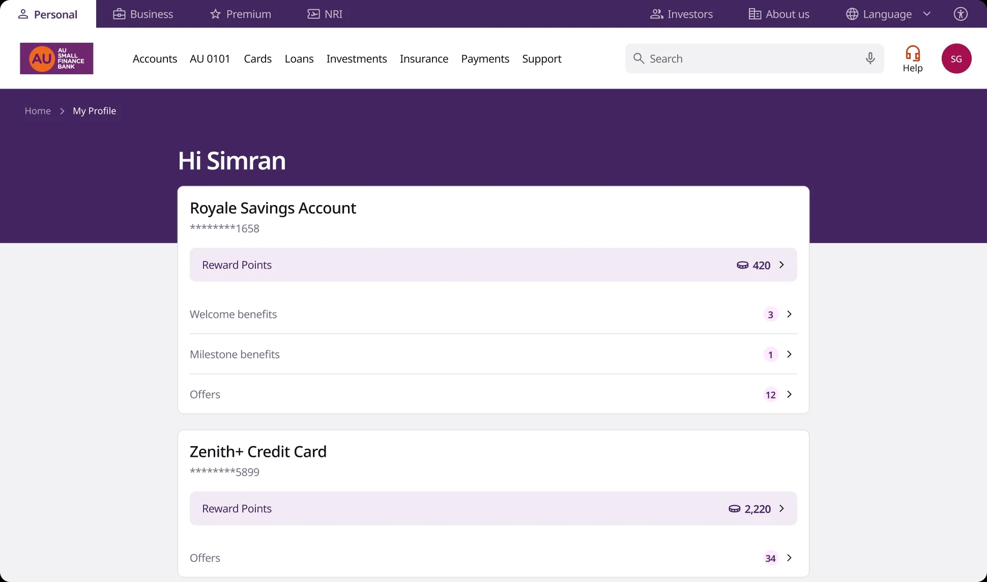Viewport: 987px width, 582px height.
Task: Open the About us link
Action: click(x=779, y=14)
